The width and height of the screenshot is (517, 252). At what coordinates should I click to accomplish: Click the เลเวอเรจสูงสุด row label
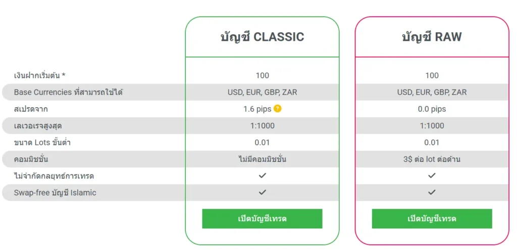pyautogui.click(x=38, y=126)
